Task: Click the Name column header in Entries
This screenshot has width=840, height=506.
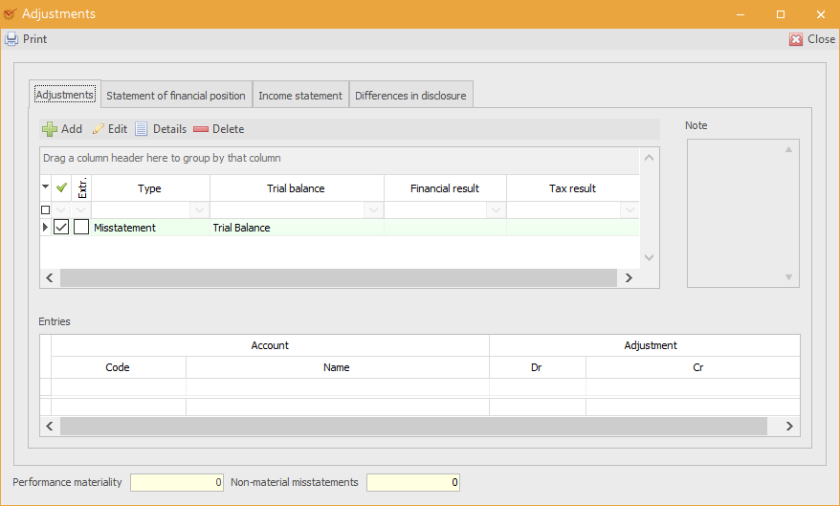Action: coord(337,367)
